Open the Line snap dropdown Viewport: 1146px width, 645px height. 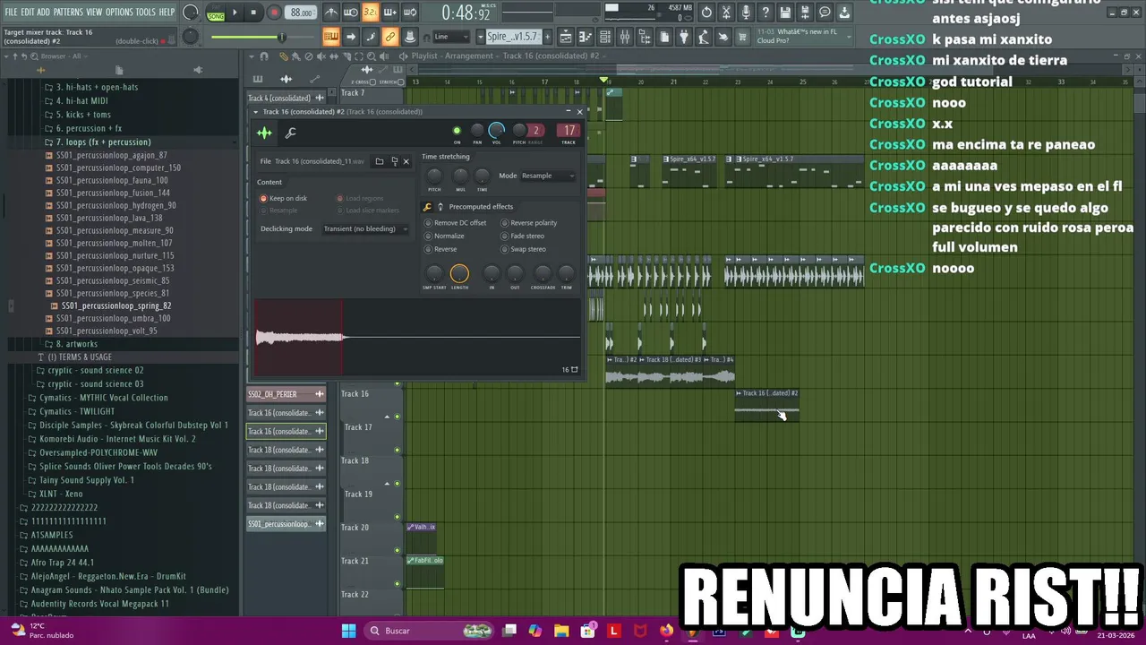451,37
